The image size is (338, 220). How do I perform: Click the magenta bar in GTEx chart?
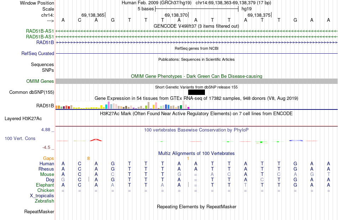(x=189, y=108)
